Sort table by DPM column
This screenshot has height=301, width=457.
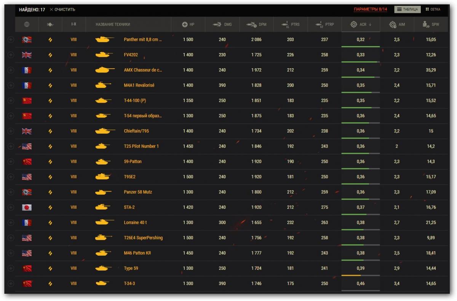click(256, 24)
